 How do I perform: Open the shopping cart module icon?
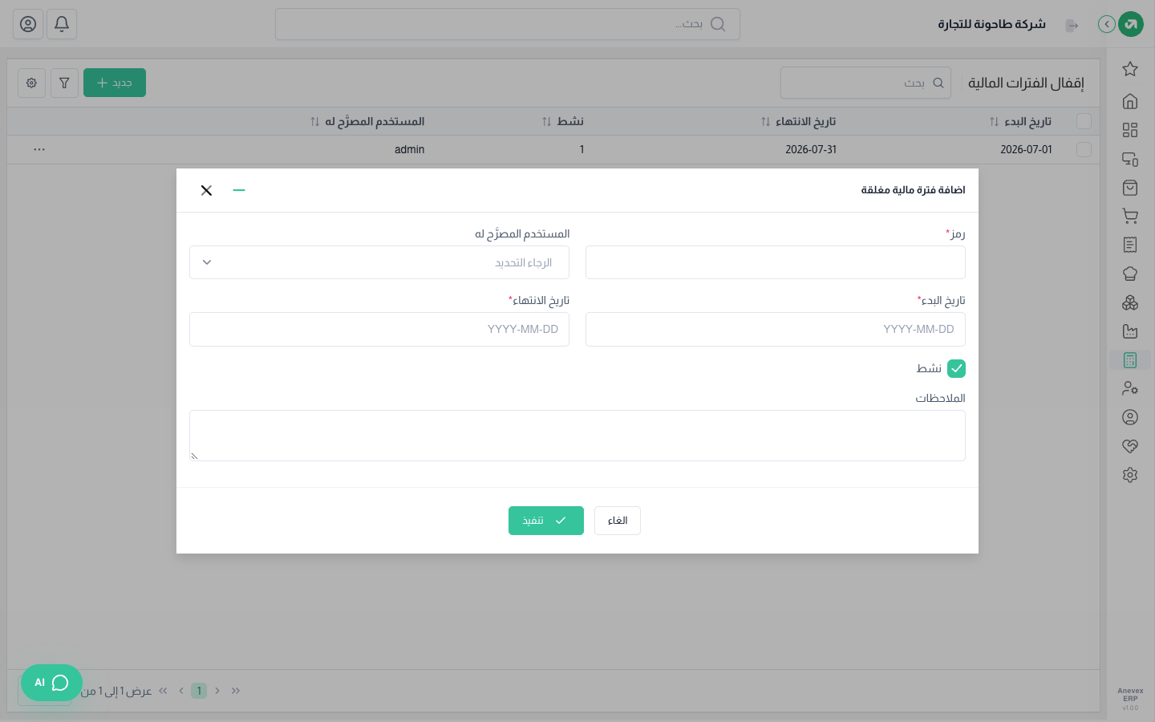coord(1130,216)
